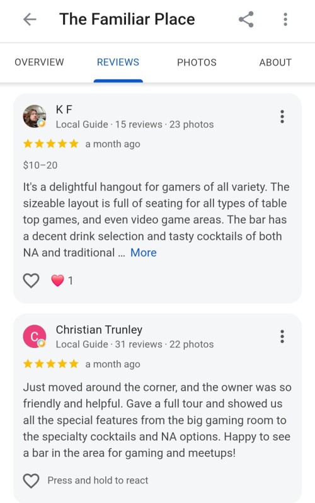This screenshot has height=503, width=315.
Task: Tap K F's five-star rating
Action: coord(50,144)
